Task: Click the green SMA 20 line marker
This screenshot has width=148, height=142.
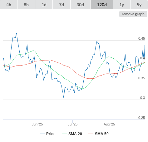Action: (64, 134)
